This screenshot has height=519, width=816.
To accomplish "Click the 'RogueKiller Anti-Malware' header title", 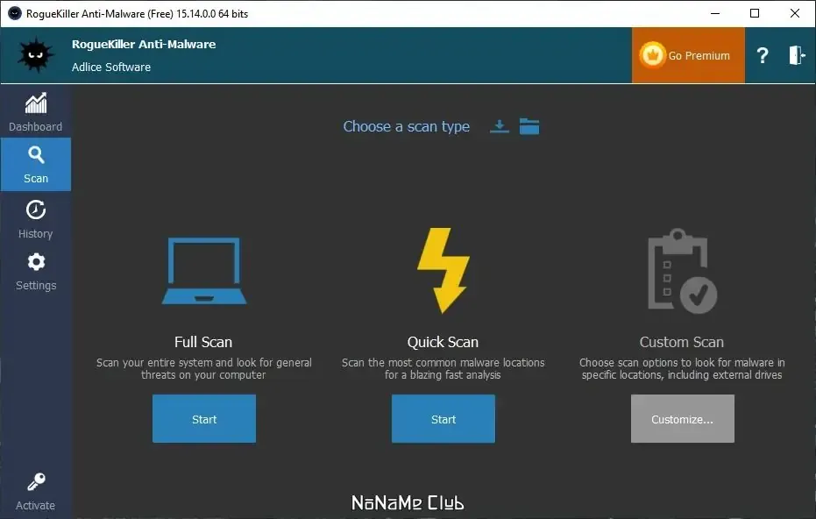I will tap(144, 44).
